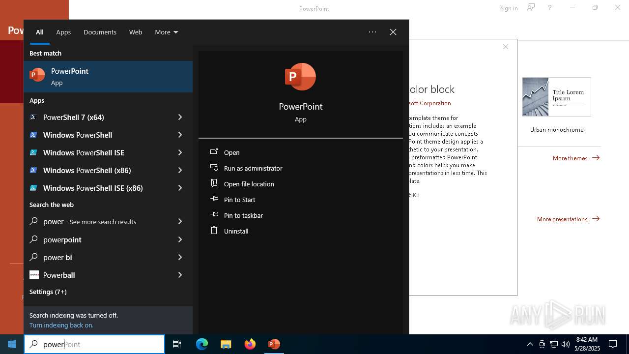The height and width of the screenshot is (354, 629).
Task: Open the Windows Start button
Action: coord(12,344)
